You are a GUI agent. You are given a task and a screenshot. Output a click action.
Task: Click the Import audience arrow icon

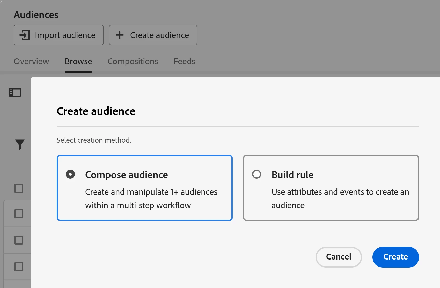coord(25,35)
